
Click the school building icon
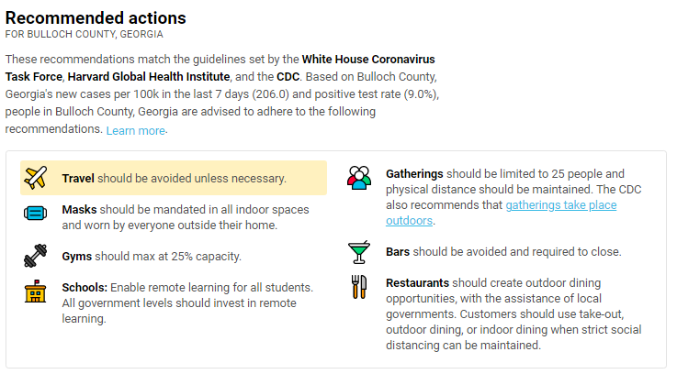[x=36, y=291]
